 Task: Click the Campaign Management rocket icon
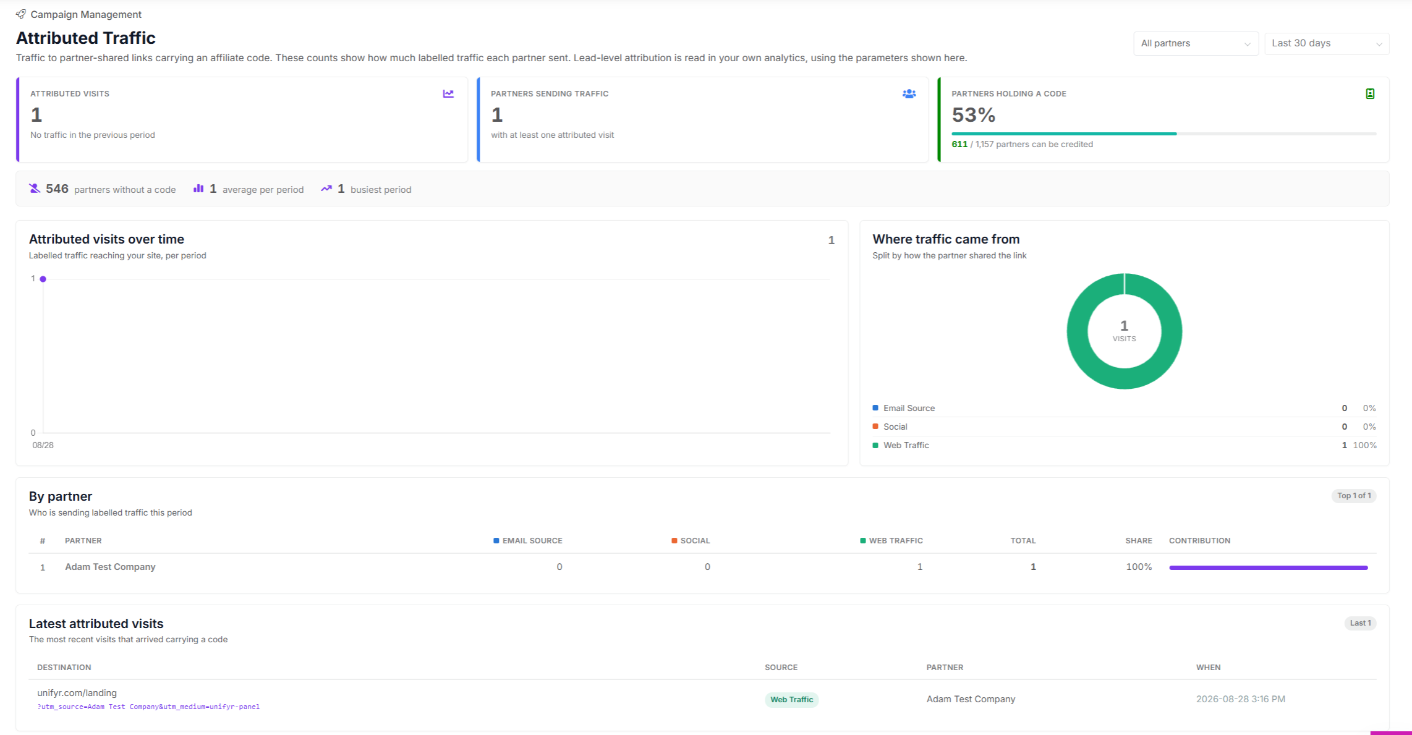point(20,14)
